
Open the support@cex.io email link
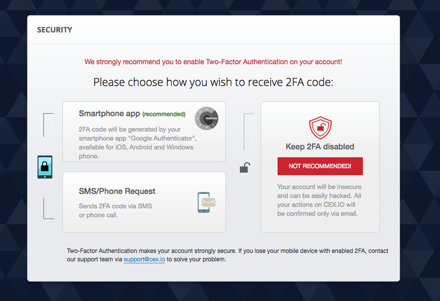tap(144, 259)
